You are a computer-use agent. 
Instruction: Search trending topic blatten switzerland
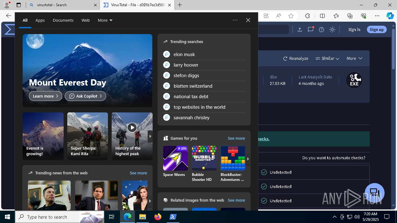204,86
